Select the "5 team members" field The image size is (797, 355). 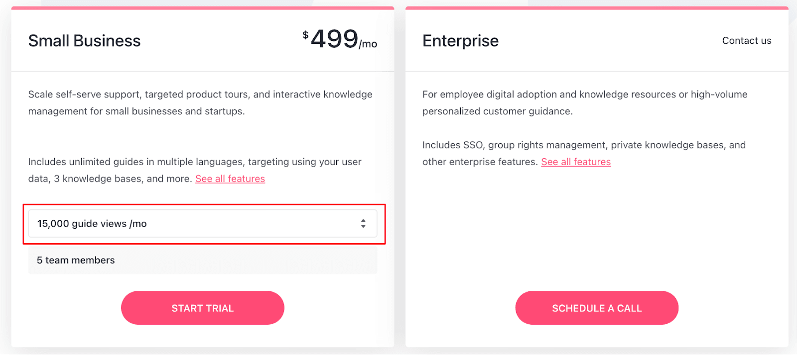pos(202,261)
